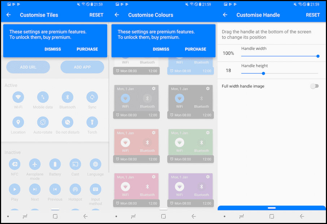
Task: Select the Mobile data tile icon
Action: (x=43, y=97)
